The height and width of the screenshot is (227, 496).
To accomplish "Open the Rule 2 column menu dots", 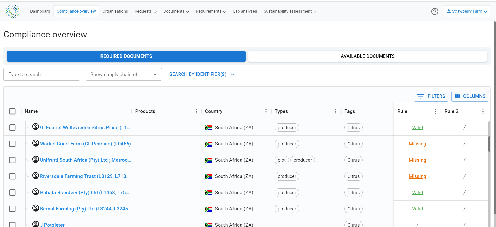I will tap(483, 111).
